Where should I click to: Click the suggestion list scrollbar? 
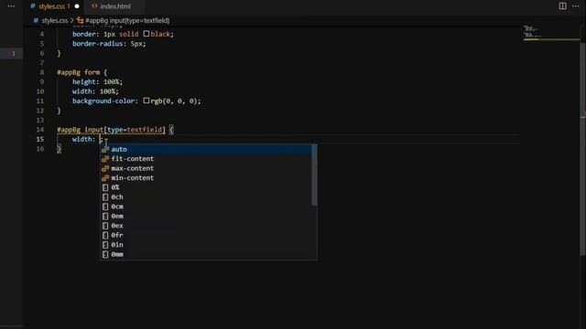(x=314, y=175)
